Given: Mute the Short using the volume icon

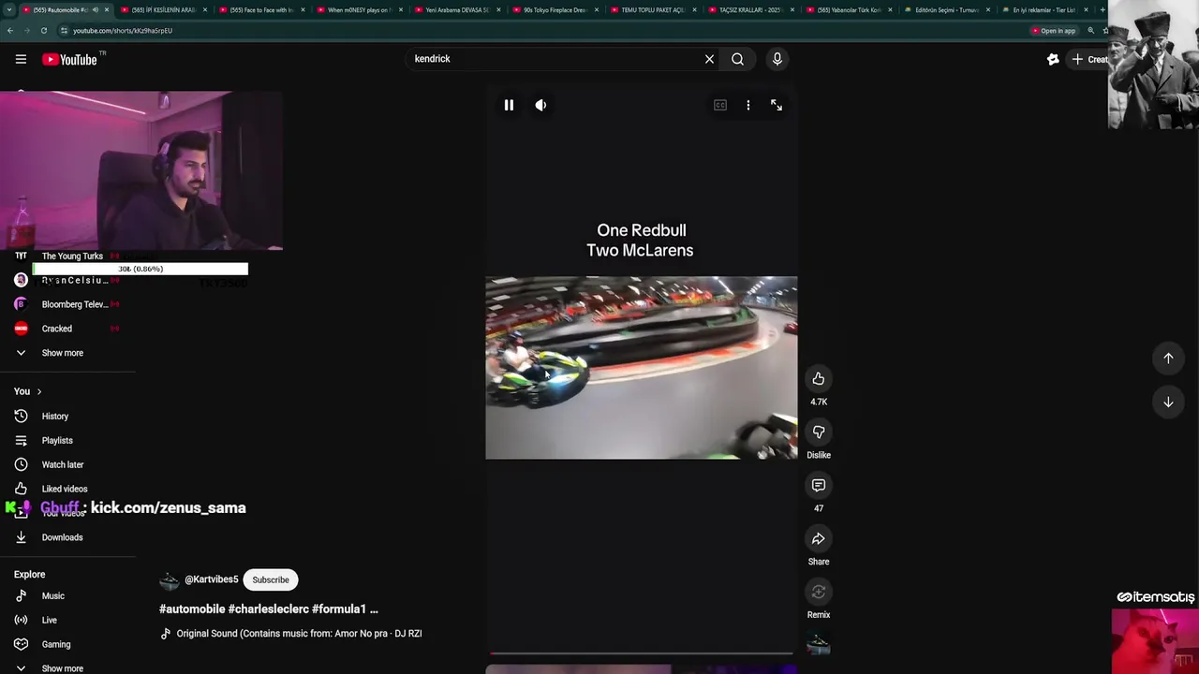Looking at the screenshot, I should click(x=540, y=105).
